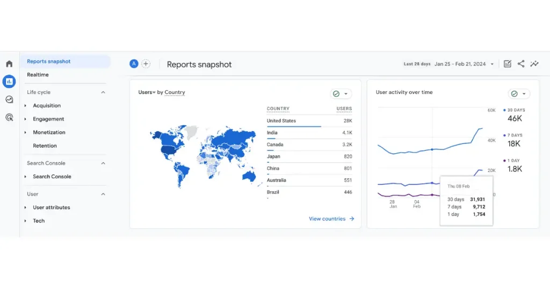The width and height of the screenshot is (550, 288).
Task: Select the China table row
Action: click(309, 168)
